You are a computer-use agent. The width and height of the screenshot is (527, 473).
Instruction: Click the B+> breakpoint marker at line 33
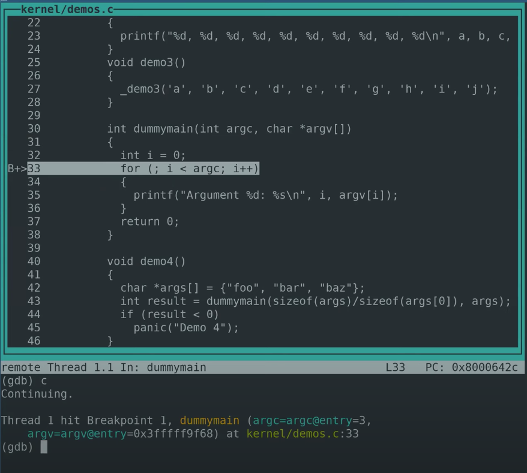pyautogui.click(x=17, y=169)
